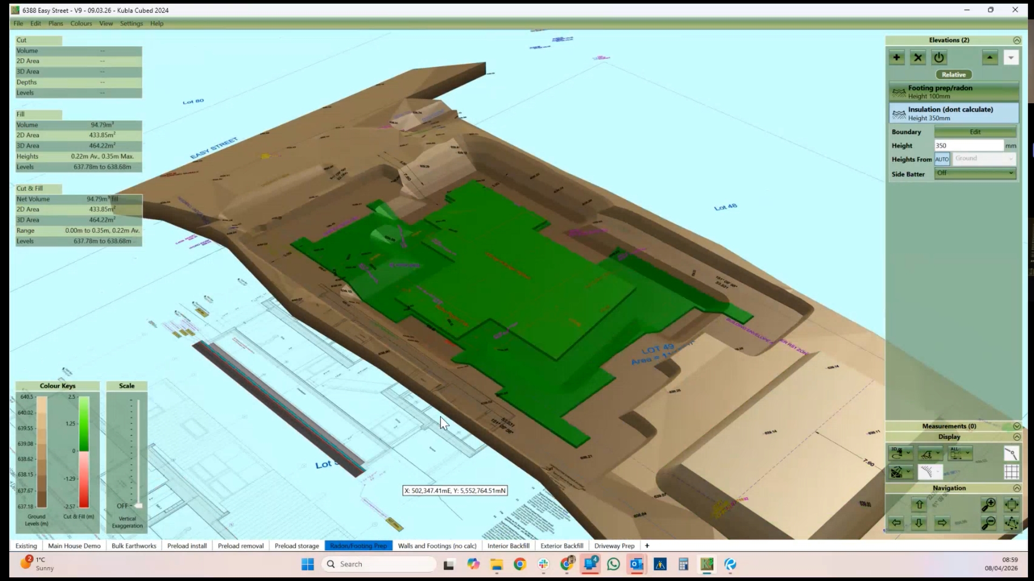Click the power icon to disable the elevation
The height and width of the screenshot is (581, 1034).
[939, 58]
